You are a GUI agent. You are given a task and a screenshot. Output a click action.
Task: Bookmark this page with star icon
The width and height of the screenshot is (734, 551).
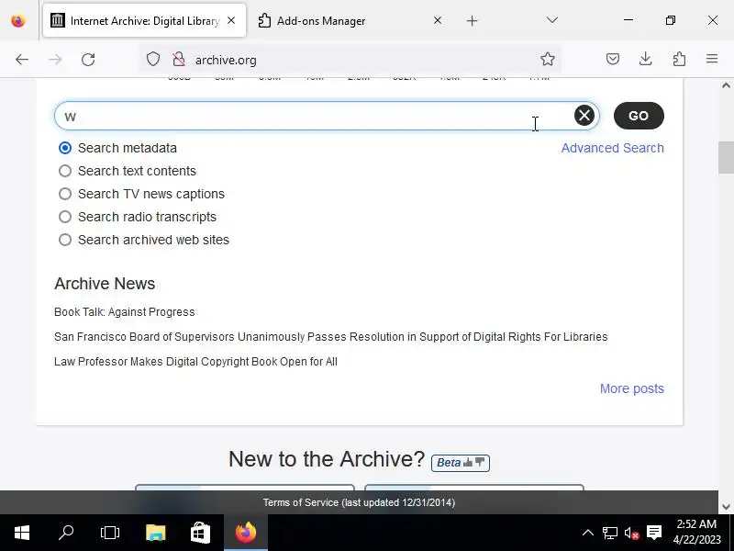point(547,59)
